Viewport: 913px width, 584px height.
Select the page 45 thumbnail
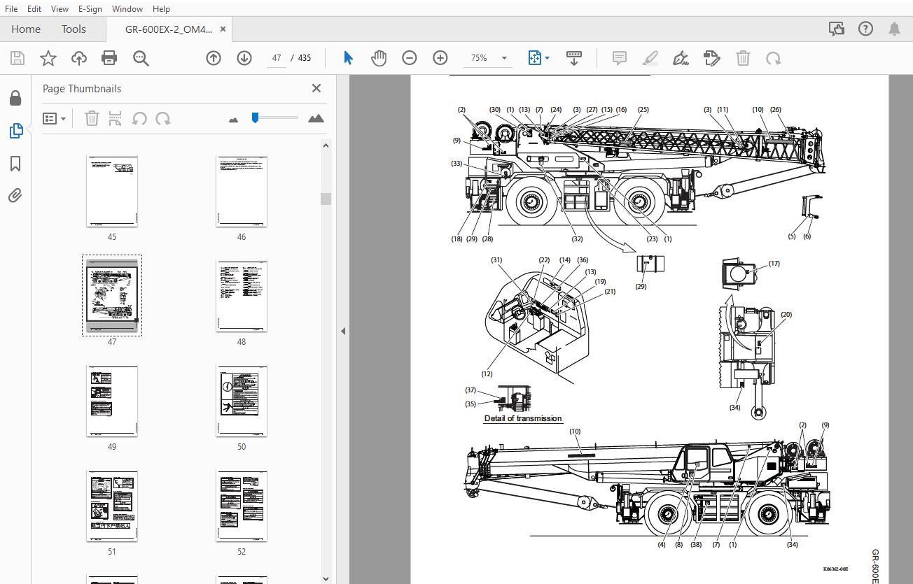click(x=112, y=191)
